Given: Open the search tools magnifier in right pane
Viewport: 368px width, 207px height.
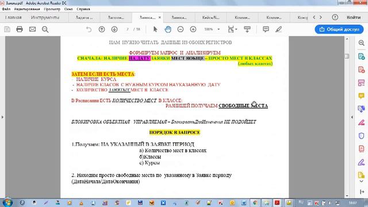Looking at the screenshot, I should pyautogui.click(x=362, y=43).
